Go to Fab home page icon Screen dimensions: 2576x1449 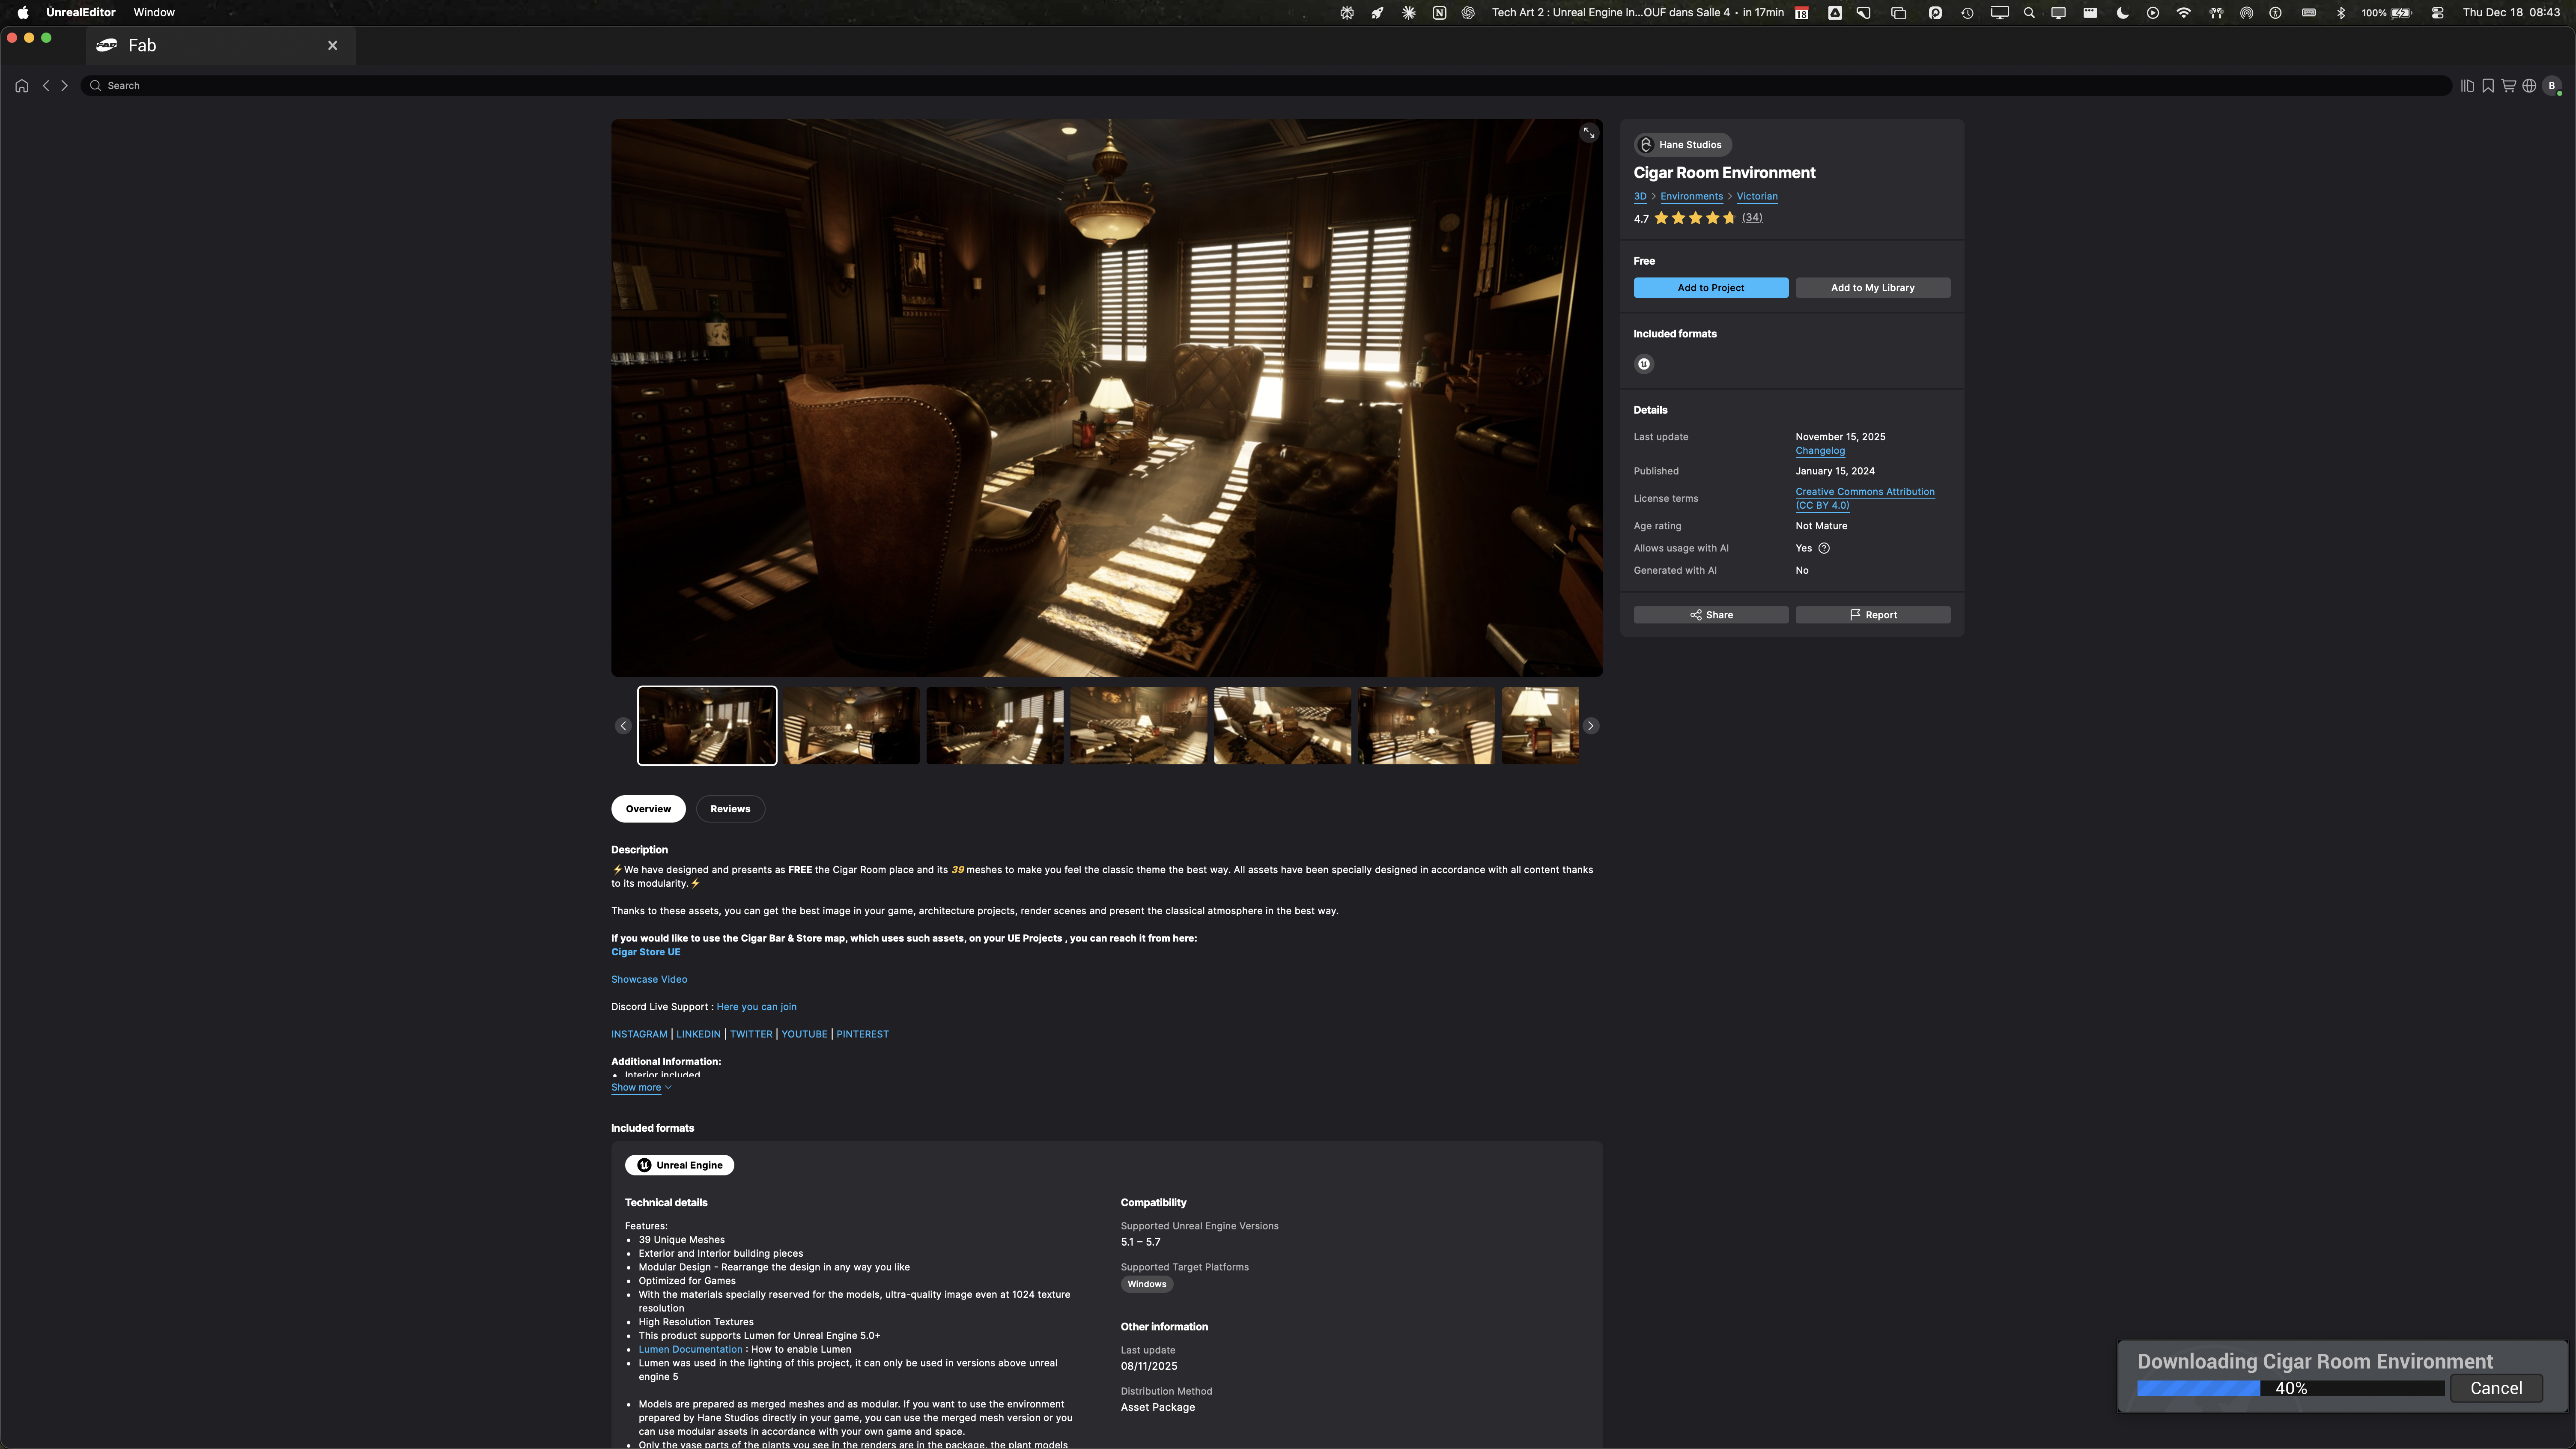click(22, 86)
